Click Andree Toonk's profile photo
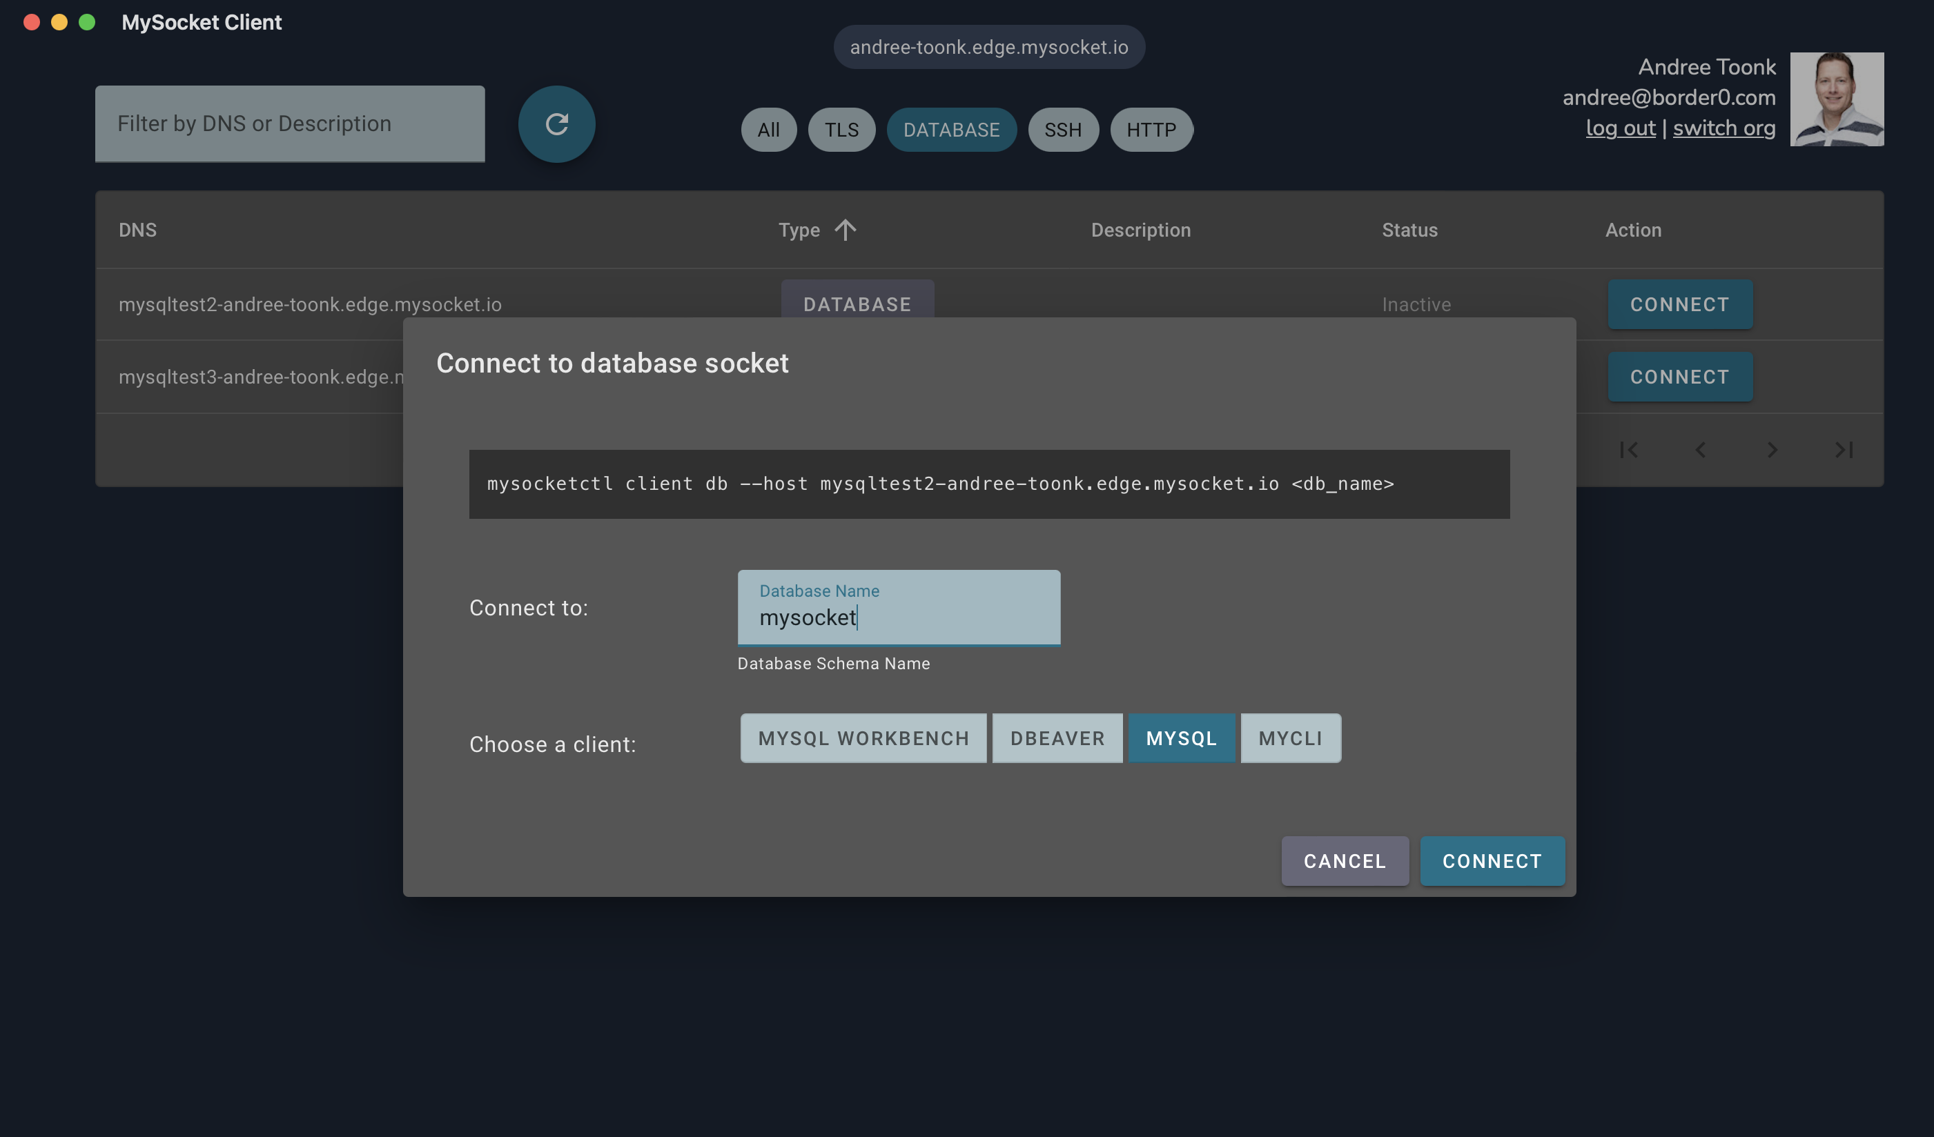The image size is (1934, 1137). (1837, 99)
